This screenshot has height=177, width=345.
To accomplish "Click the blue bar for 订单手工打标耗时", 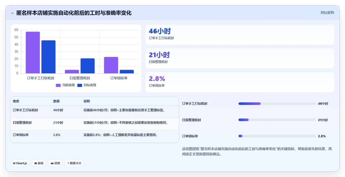I will (x=48, y=57).
